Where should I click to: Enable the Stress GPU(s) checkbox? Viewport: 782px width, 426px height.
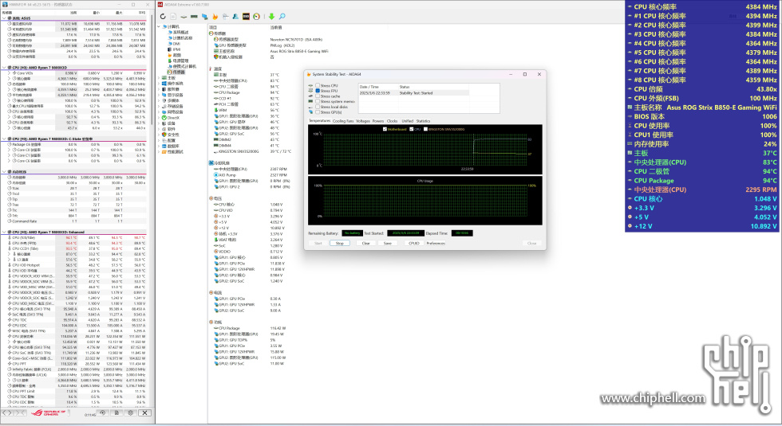point(318,112)
